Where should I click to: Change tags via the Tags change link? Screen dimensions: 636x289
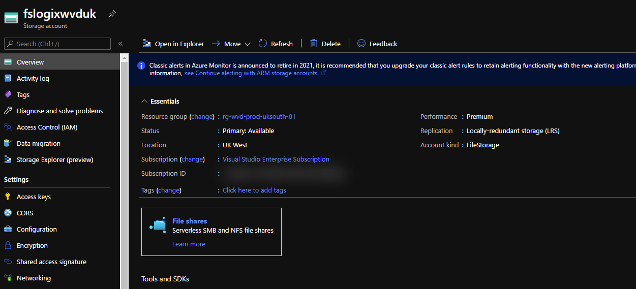[x=169, y=190]
